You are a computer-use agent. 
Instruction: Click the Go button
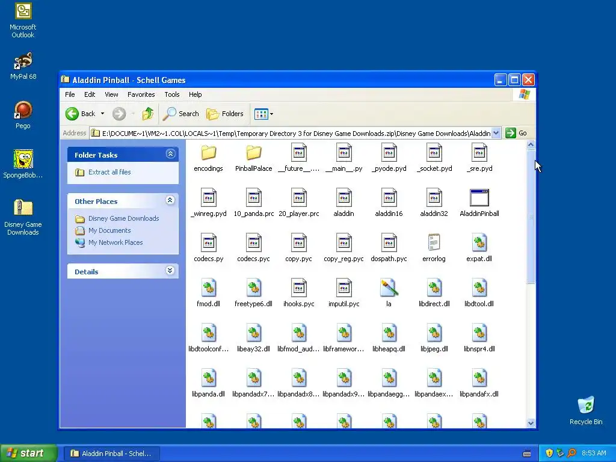coord(516,133)
